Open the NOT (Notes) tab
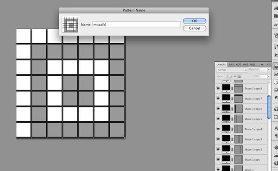Image resolution: width=278 pixels, height=171 pixels. [238, 65]
